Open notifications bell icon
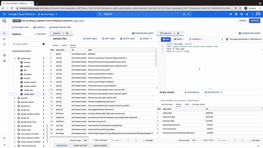 [x=247, y=14]
